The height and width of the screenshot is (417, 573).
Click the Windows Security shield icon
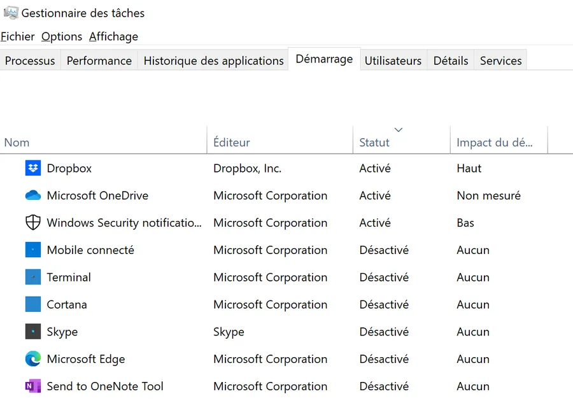33,223
